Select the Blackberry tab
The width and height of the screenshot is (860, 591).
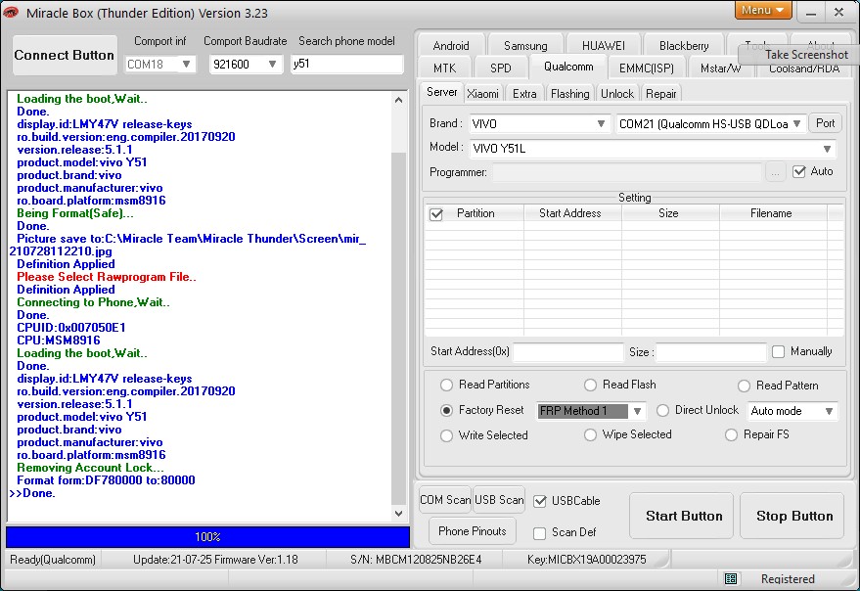click(684, 46)
